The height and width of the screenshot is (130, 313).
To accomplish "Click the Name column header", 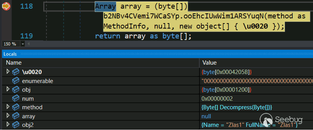I will 14,63.
